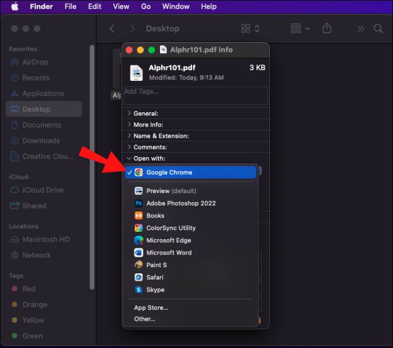Click the sidebar scrollbar
The width and height of the screenshot is (393, 348).
pos(92,167)
